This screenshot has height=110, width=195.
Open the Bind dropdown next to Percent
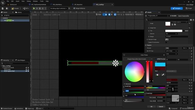pyautogui.click(x=185, y=48)
